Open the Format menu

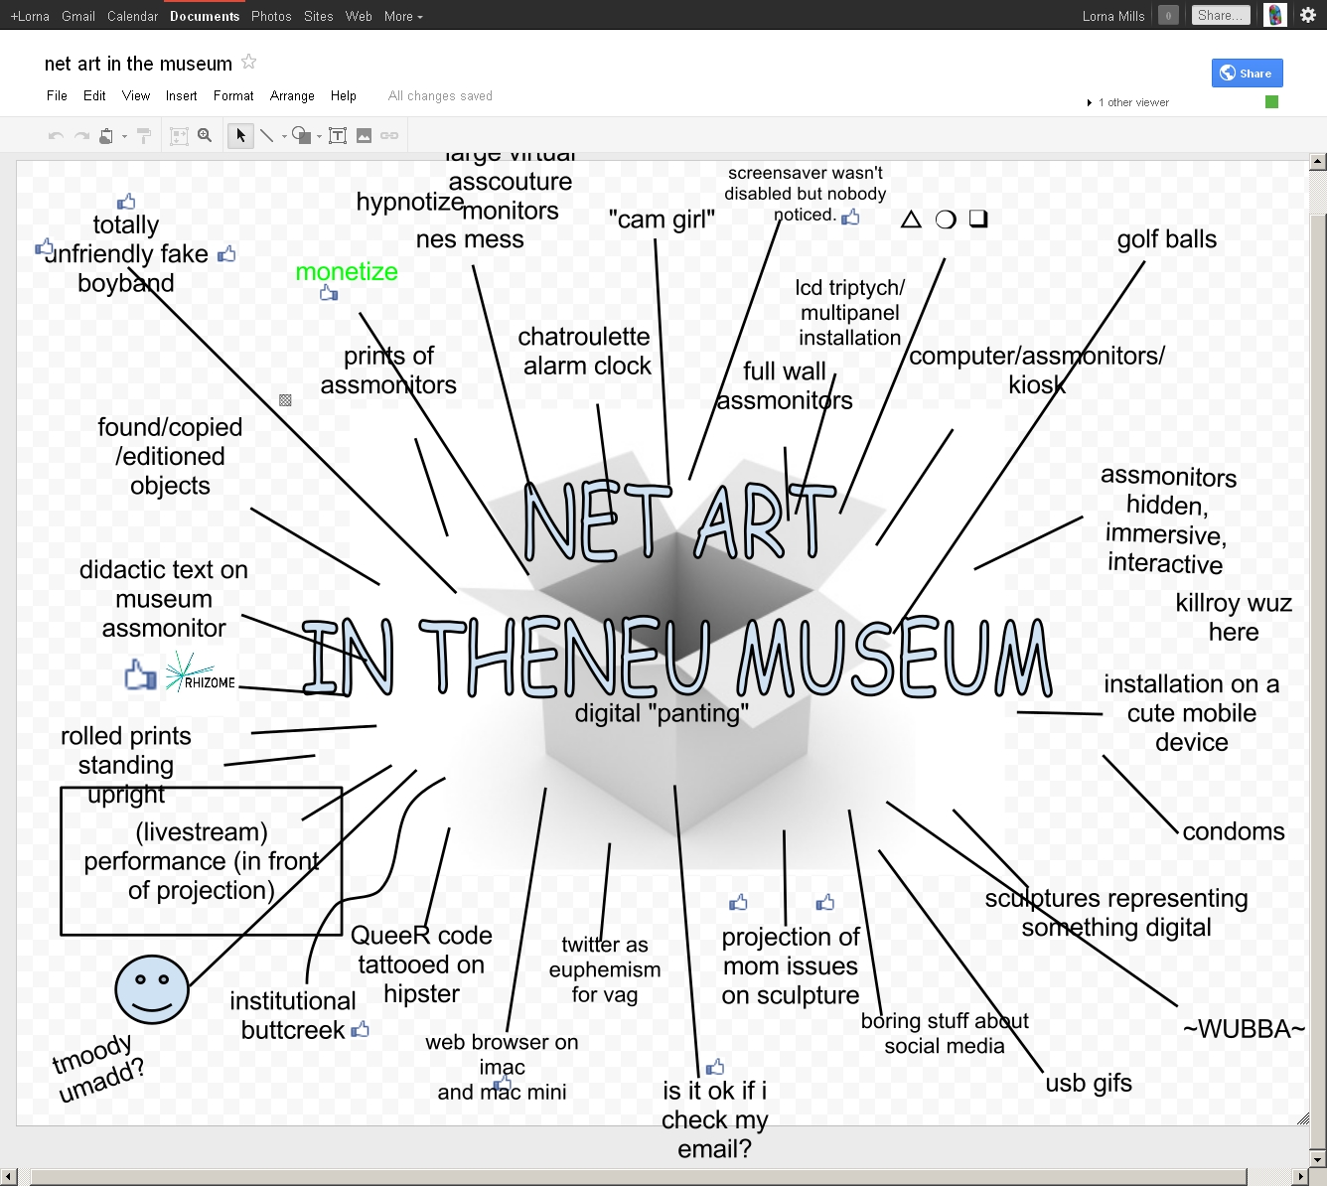click(x=233, y=96)
